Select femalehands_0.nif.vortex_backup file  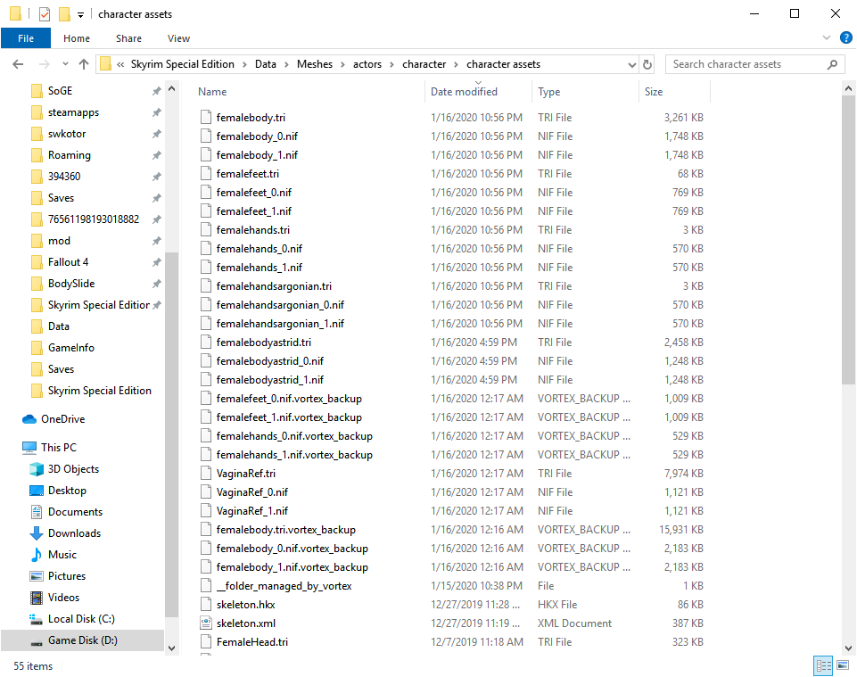click(x=294, y=436)
